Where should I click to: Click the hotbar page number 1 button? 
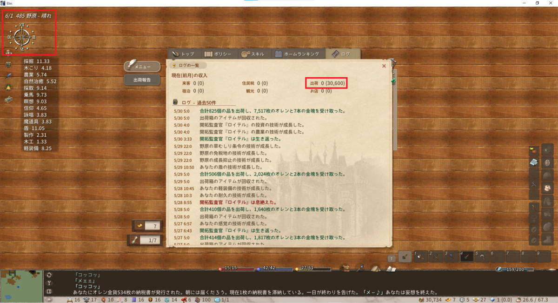[392, 258]
